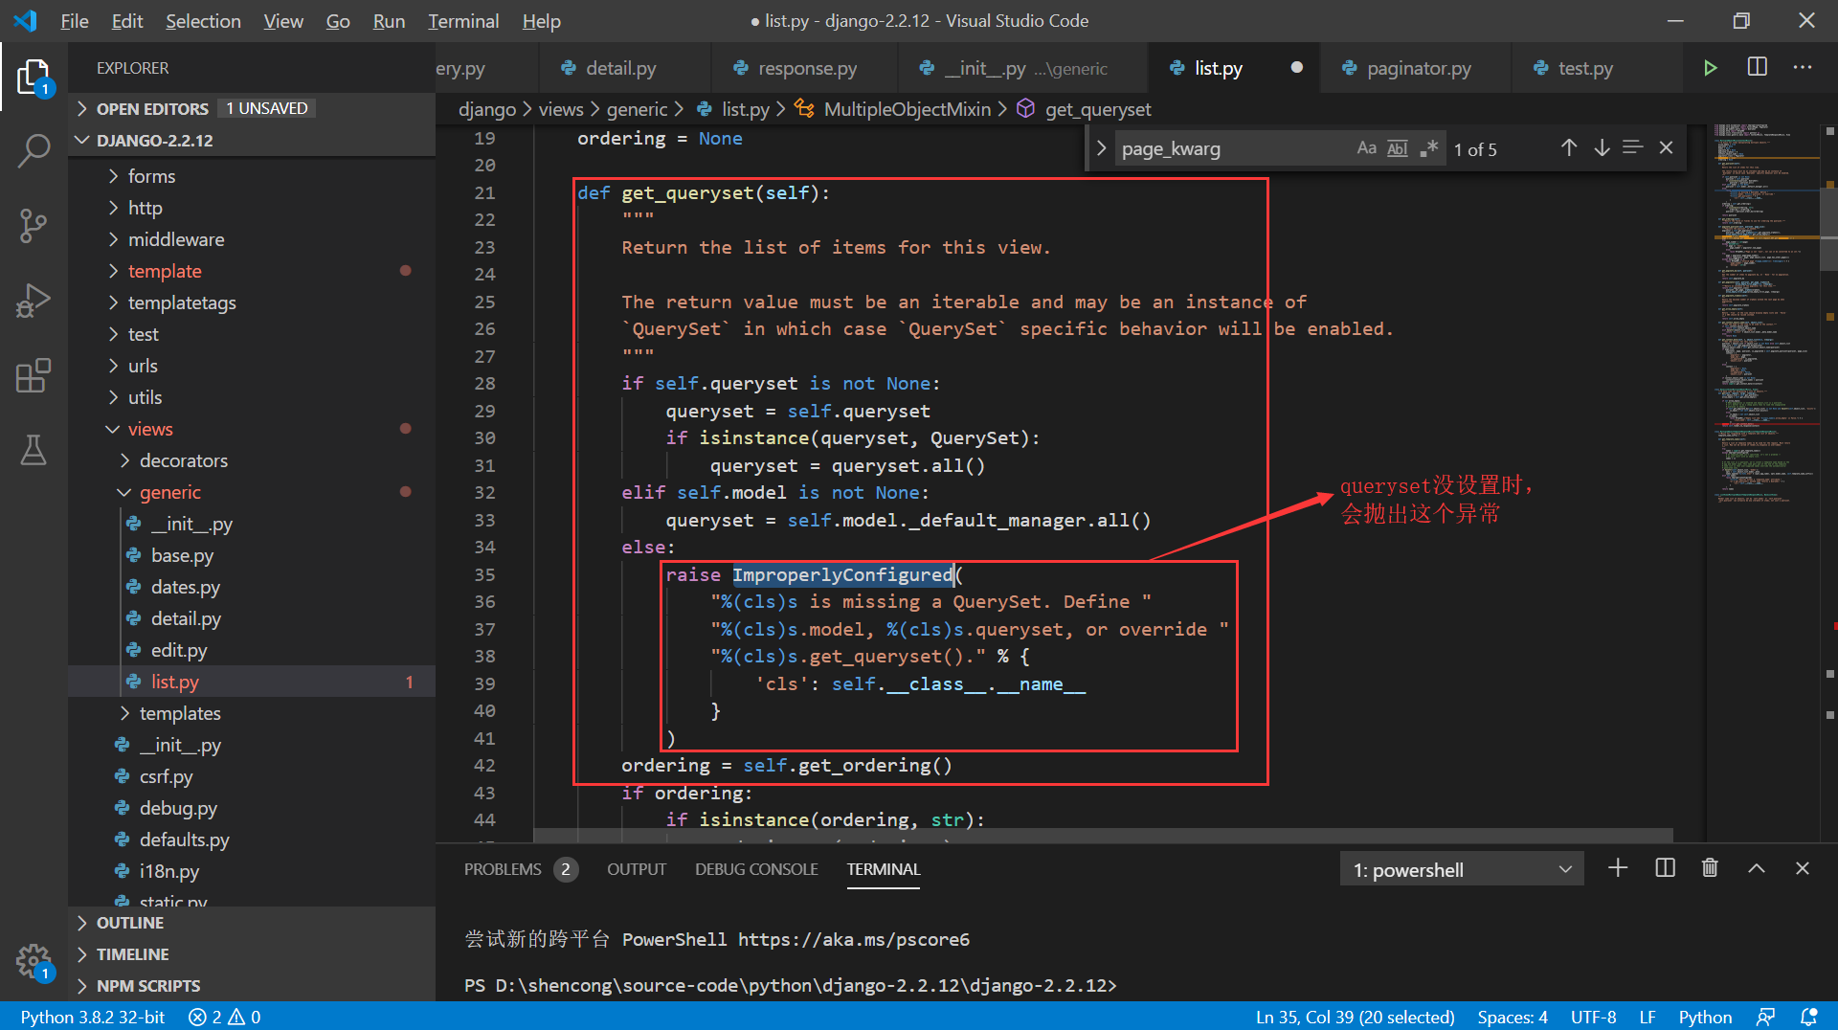The height and width of the screenshot is (1030, 1838).
Task: Open the Manage gear menu
Action: coord(34,960)
